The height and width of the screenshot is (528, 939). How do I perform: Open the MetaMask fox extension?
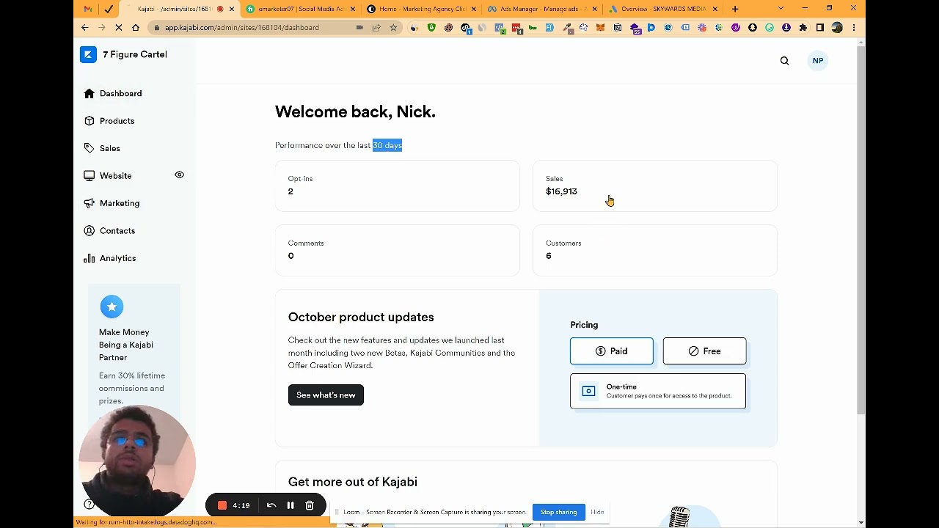tap(600, 27)
